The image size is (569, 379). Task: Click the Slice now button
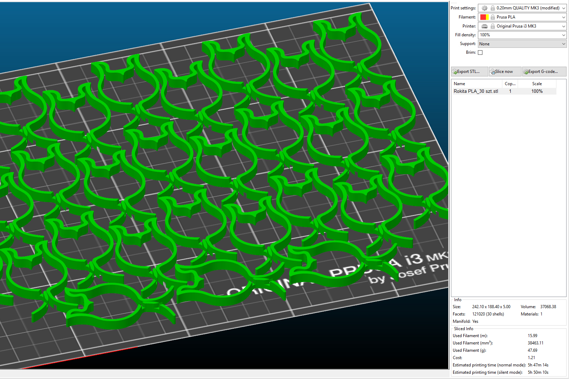[x=505, y=72]
